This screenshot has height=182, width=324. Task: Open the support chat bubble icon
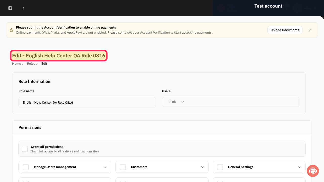click(x=313, y=171)
